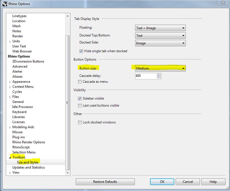This screenshot has width=230, height=191.
Task: Decrease Cascade delay with down arrow
Action: pyautogui.click(x=158, y=77)
